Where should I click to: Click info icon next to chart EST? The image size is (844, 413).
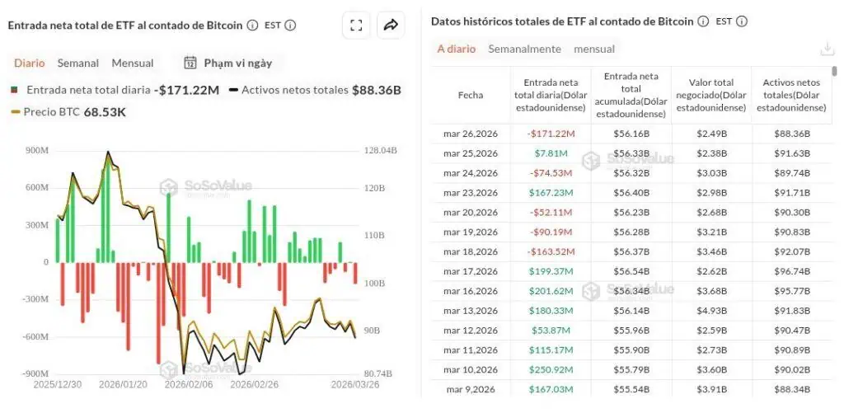[x=290, y=26]
